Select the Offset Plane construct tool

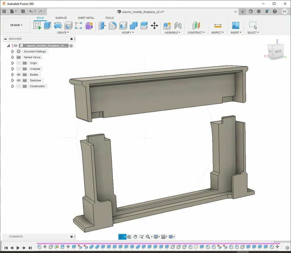point(196,25)
